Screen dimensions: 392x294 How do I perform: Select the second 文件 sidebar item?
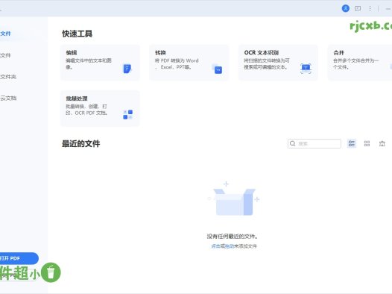tap(5, 55)
